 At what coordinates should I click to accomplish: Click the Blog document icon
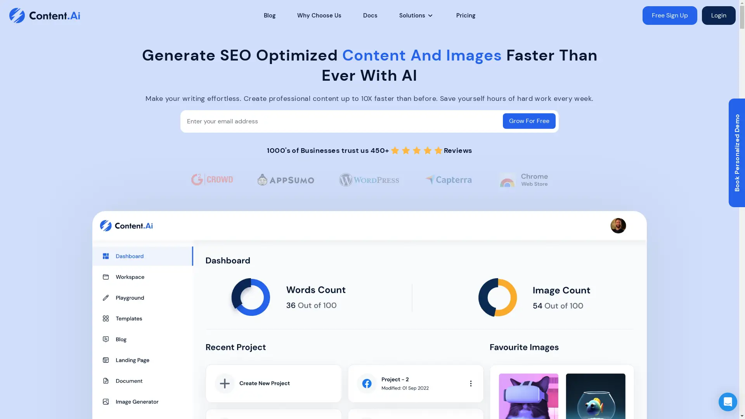106,339
